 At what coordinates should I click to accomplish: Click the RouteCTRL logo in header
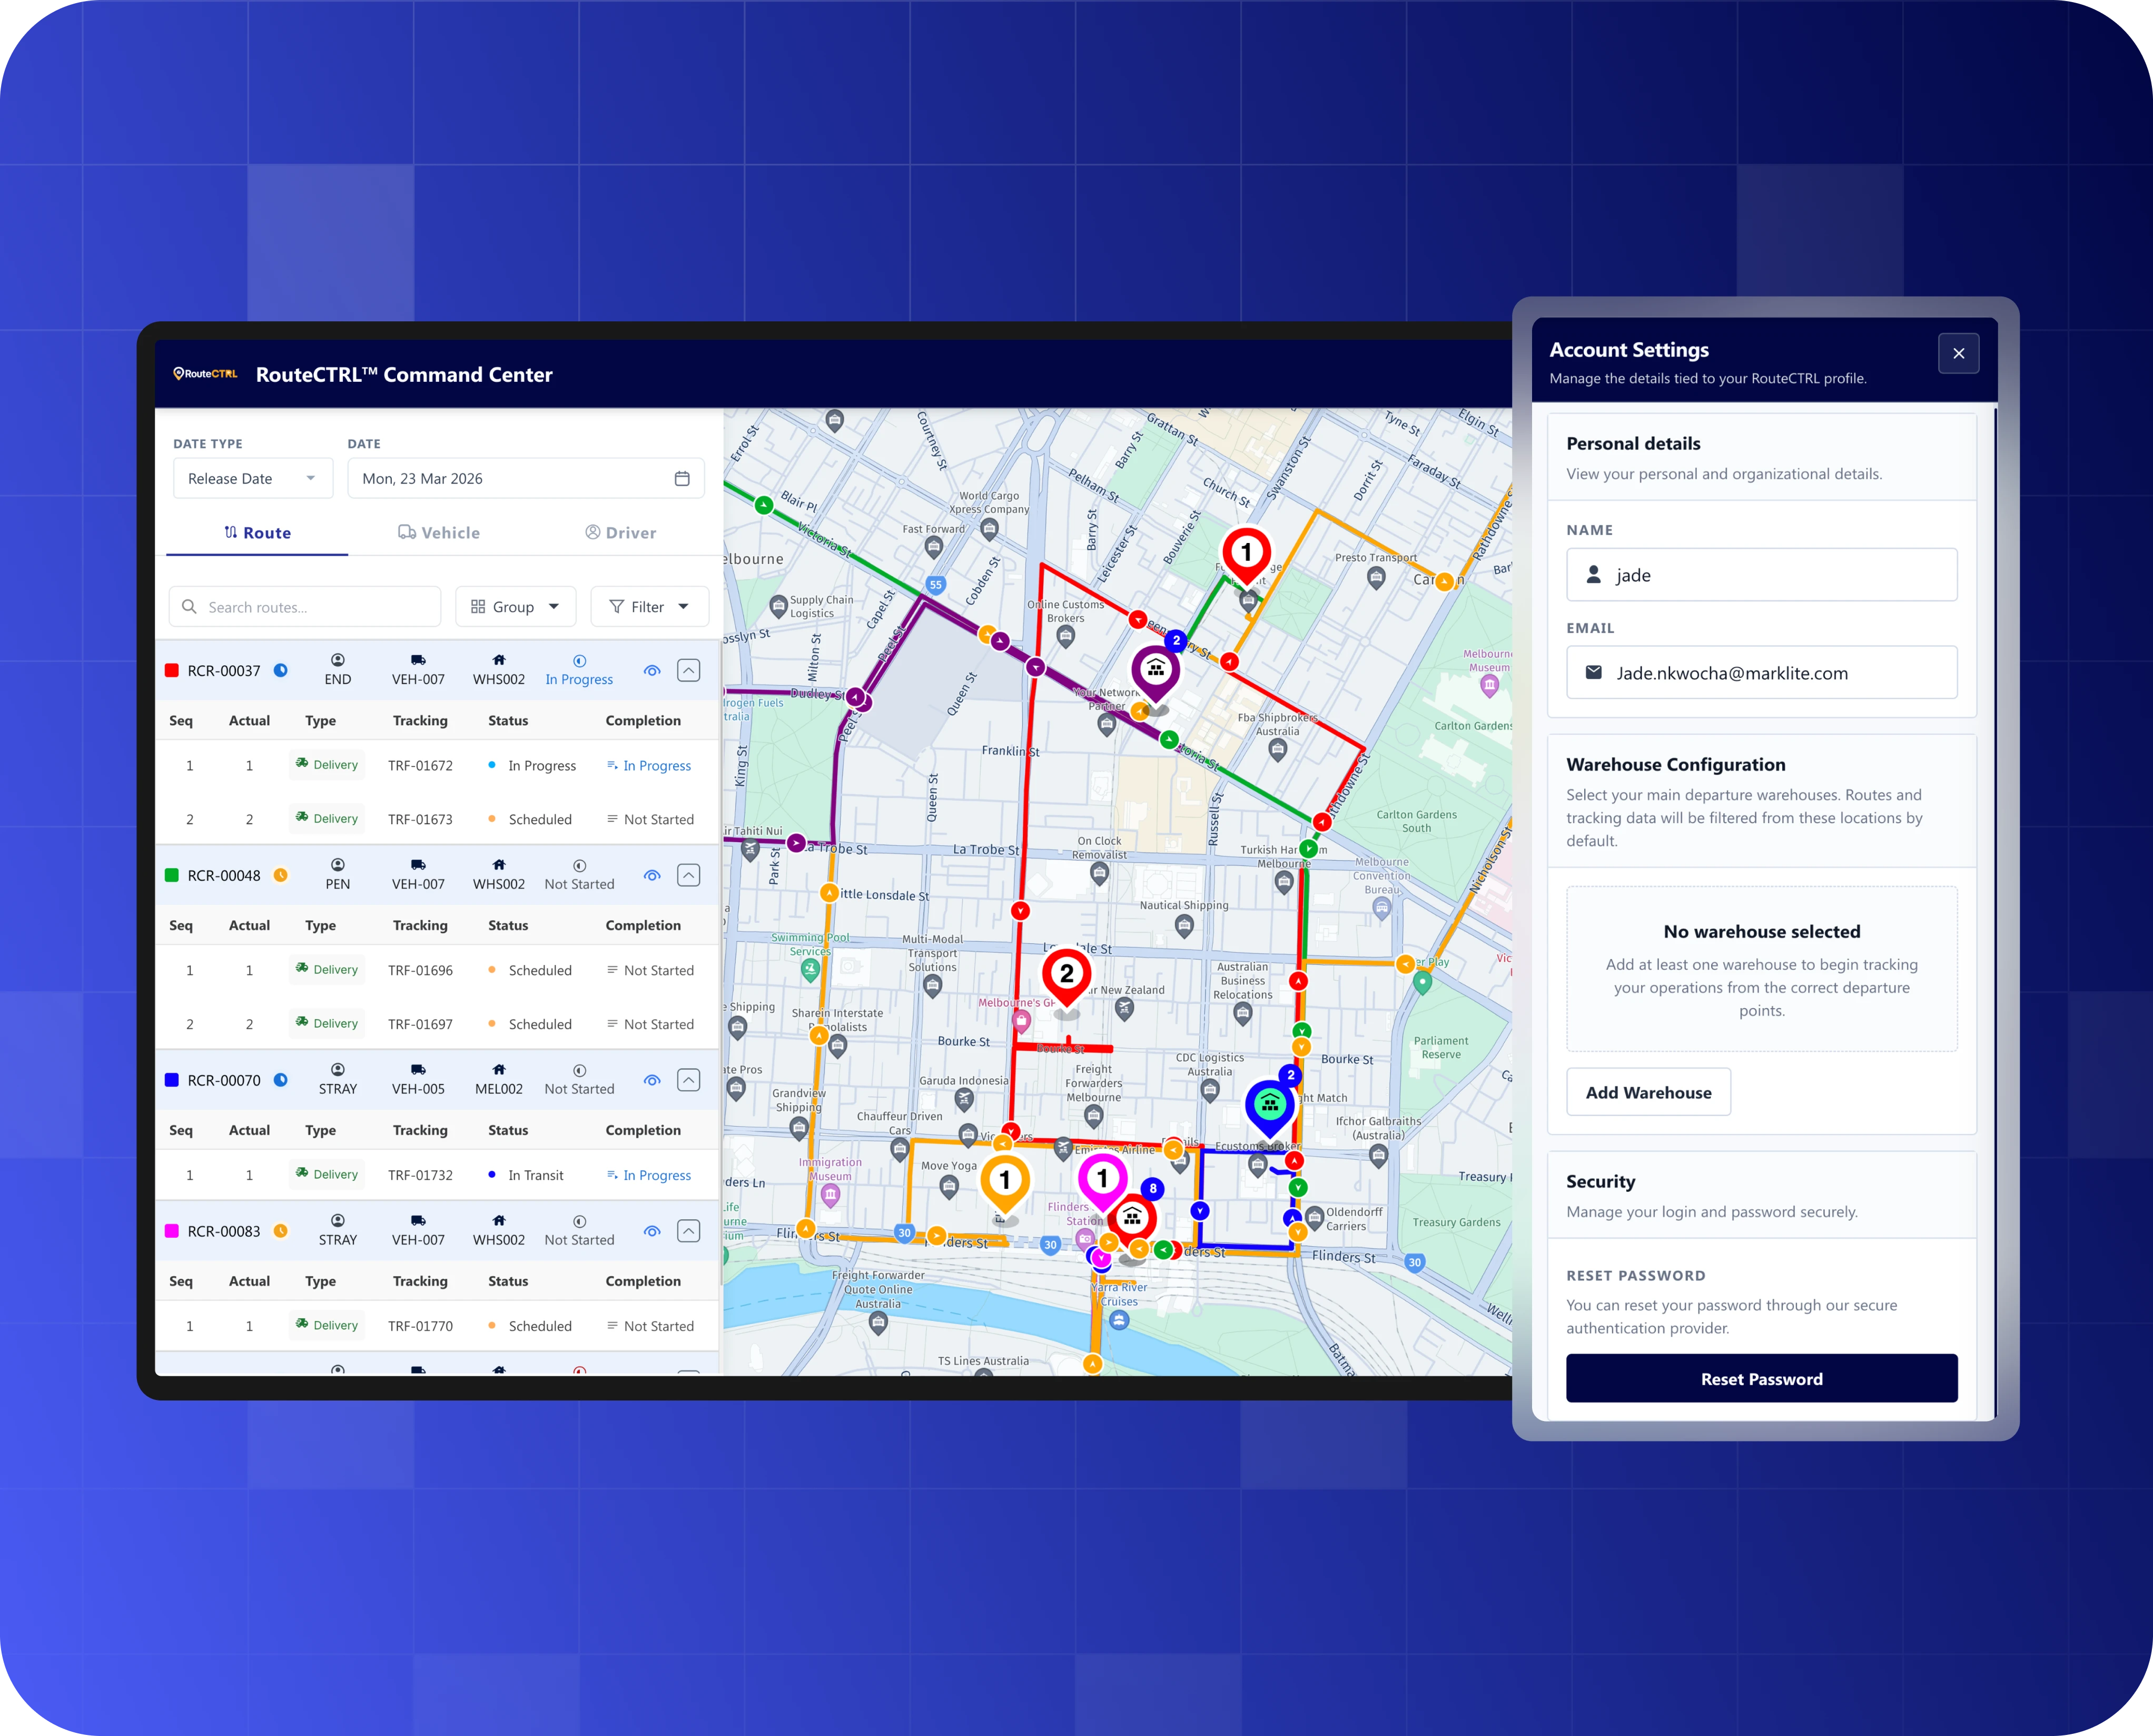(205, 374)
